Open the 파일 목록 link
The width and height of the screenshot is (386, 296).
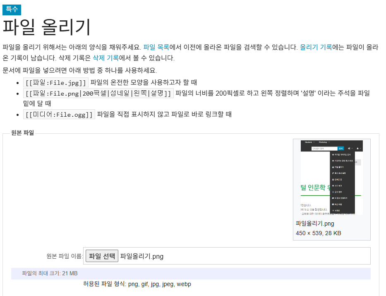pyautogui.click(x=156, y=47)
